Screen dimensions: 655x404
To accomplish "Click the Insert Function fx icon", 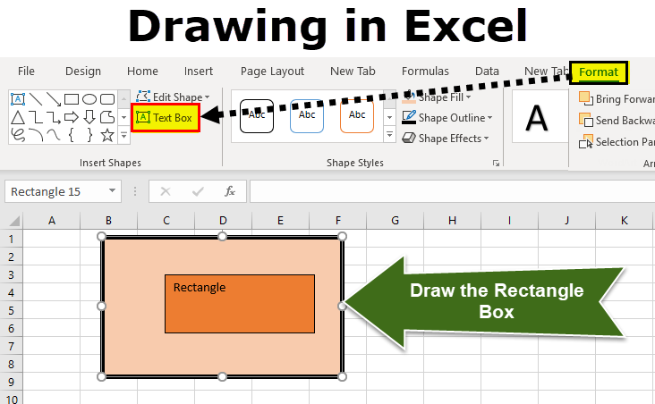I will pos(230,191).
